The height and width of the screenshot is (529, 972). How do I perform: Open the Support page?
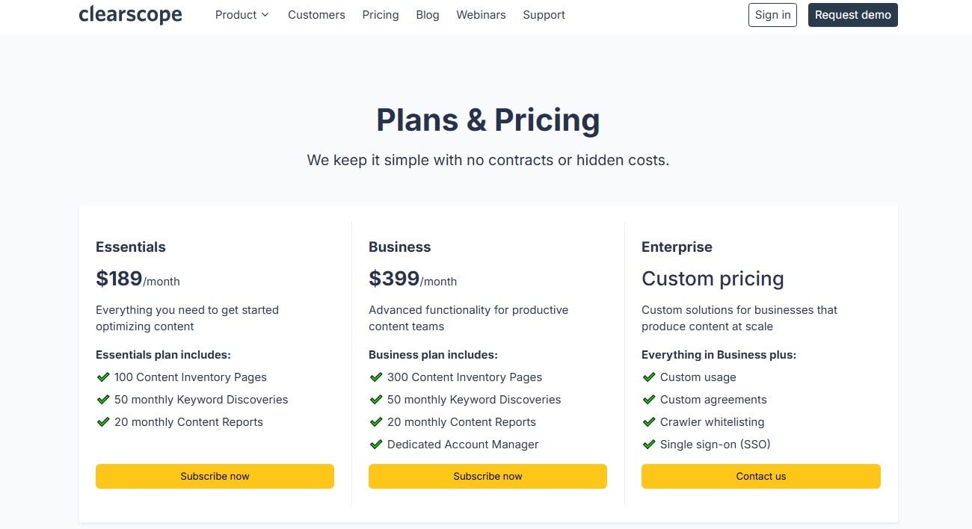544,14
